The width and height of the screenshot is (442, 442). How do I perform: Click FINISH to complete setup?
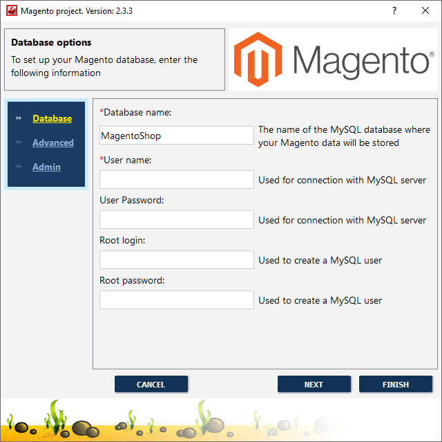(396, 384)
